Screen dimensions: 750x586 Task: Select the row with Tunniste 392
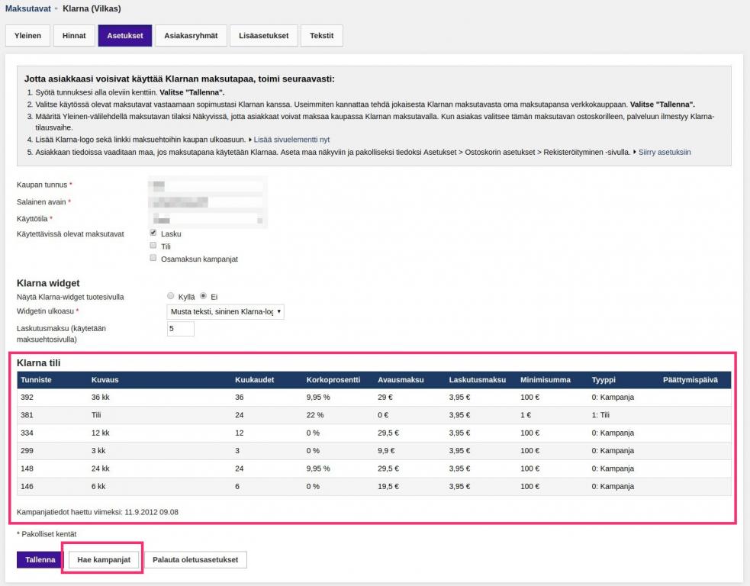(x=374, y=398)
